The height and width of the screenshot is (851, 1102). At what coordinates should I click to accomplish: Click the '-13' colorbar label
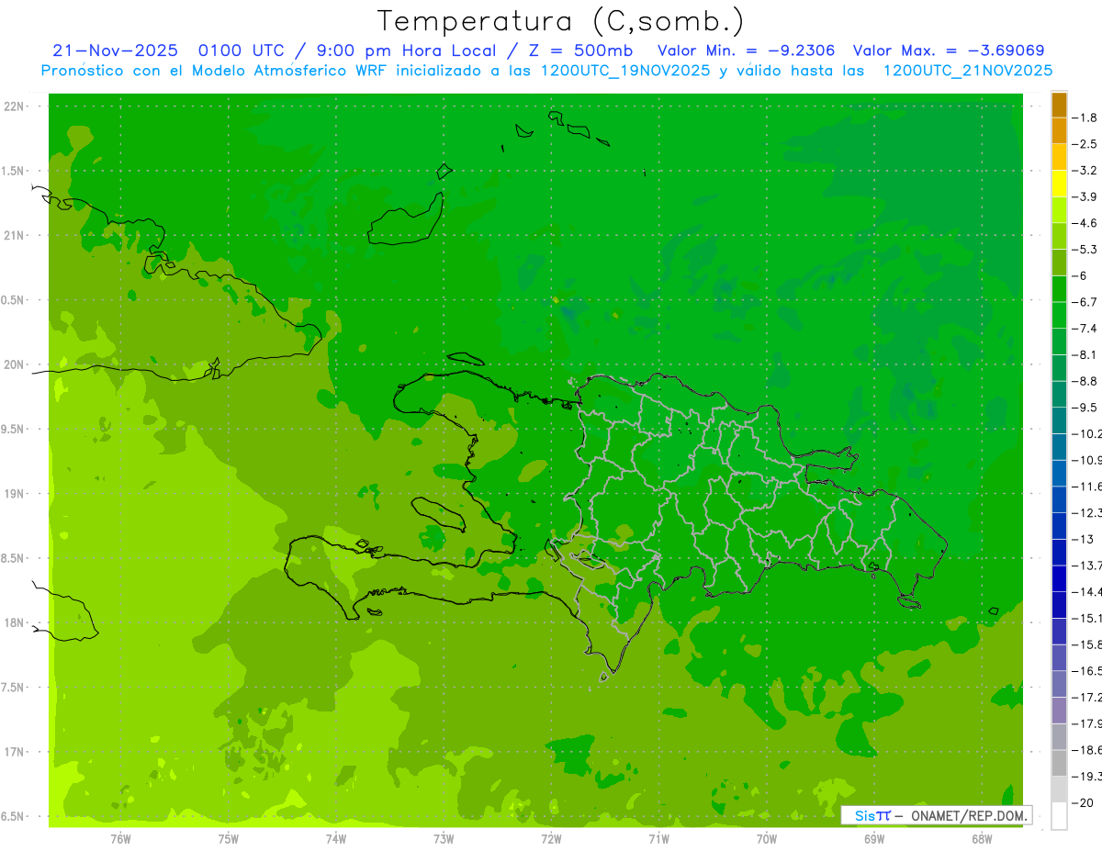(x=1083, y=539)
